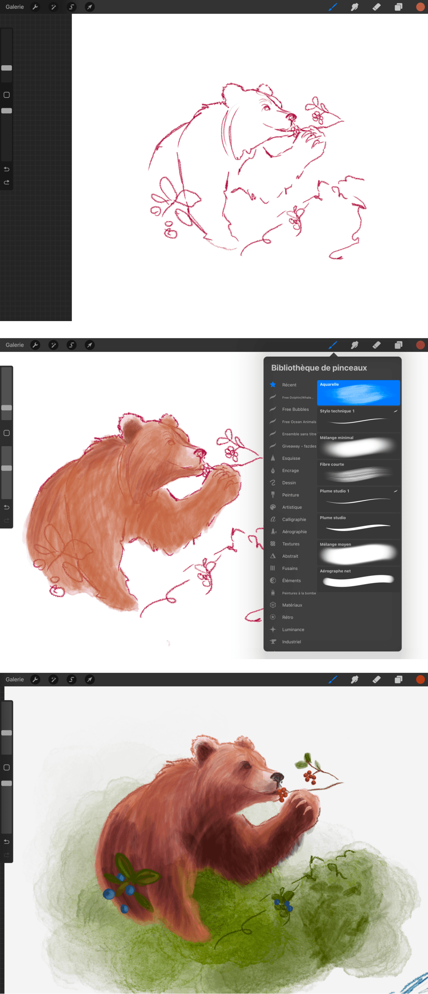Open the color disc in the line-sketch screenshot
Screen dimensions: 428x994
pyautogui.click(x=420, y=7)
